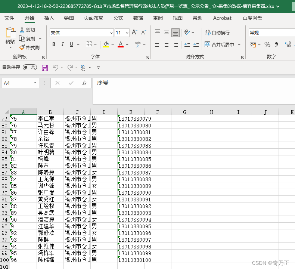Align text left
Viewport: 295px width, 269px height.
tap(158, 44)
